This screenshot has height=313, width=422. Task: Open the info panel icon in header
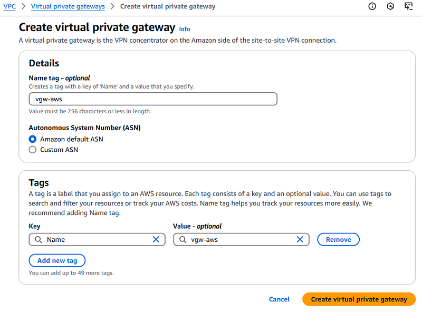(372, 6)
